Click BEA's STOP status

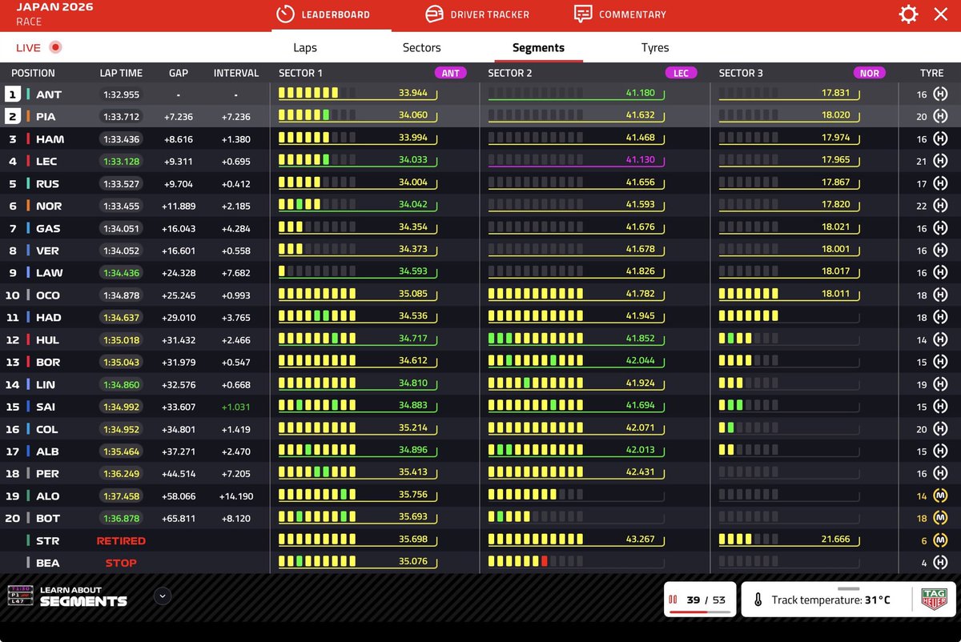point(121,564)
